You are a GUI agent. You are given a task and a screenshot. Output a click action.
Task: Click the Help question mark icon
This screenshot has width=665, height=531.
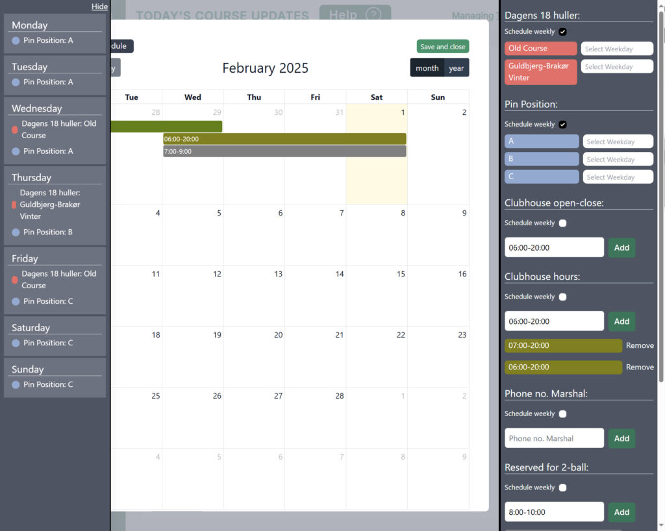tap(373, 15)
